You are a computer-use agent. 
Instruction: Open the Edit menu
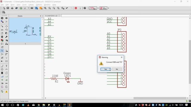click(x=7, y=5)
